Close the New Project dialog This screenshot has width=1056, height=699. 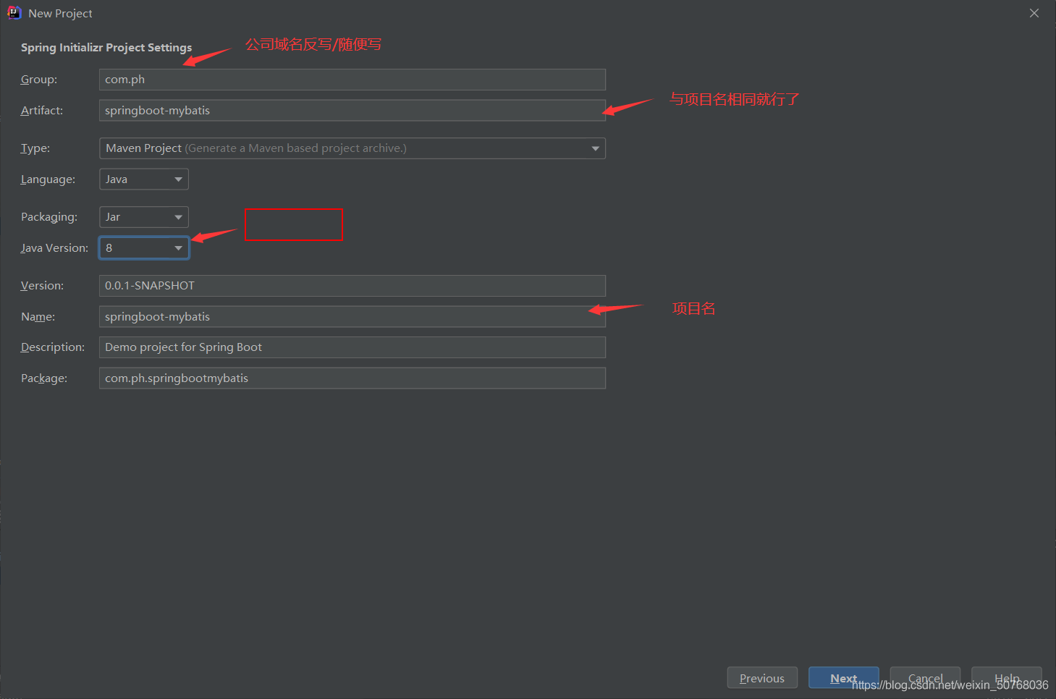[1034, 13]
